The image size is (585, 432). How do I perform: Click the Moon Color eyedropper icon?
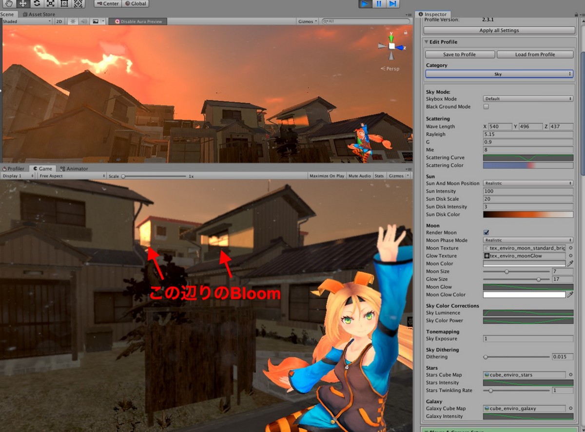point(570,264)
